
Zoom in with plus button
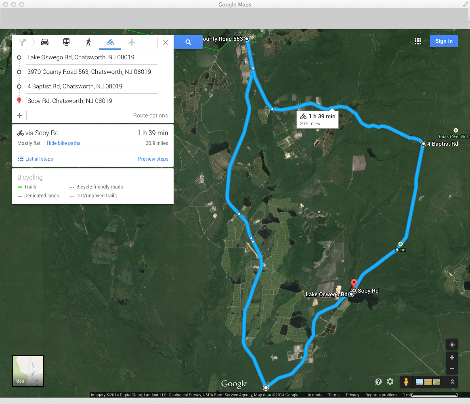click(x=452, y=358)
